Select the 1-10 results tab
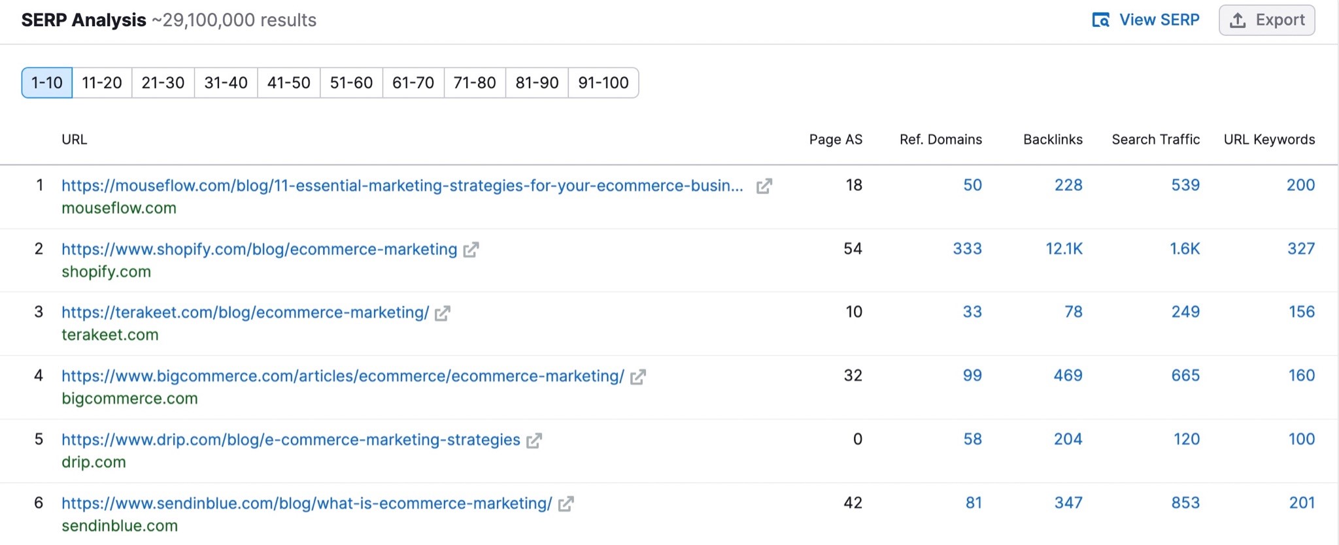The width and height of the screenshot is (1339, 545). pyautogui.click(x=47, y=83)
